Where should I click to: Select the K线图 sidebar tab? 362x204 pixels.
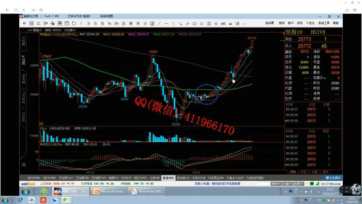pos(23,58)
